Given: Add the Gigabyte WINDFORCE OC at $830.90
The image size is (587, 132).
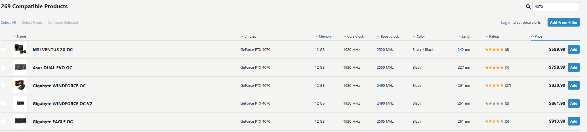Looking at the screenshot, I should [573, 85].
